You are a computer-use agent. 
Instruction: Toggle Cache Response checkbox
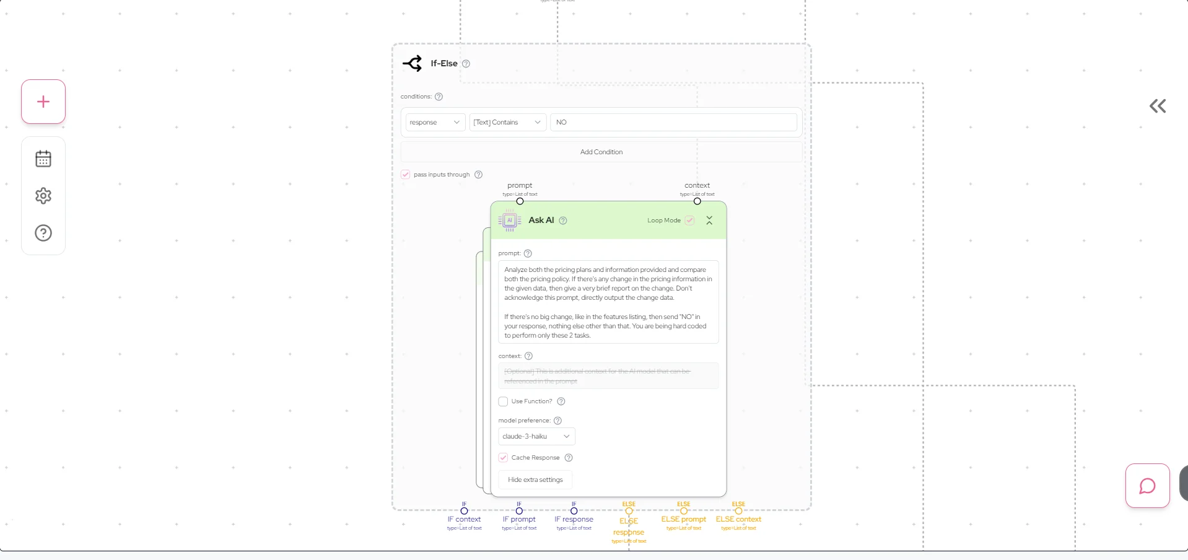click(x=503, y=458)
